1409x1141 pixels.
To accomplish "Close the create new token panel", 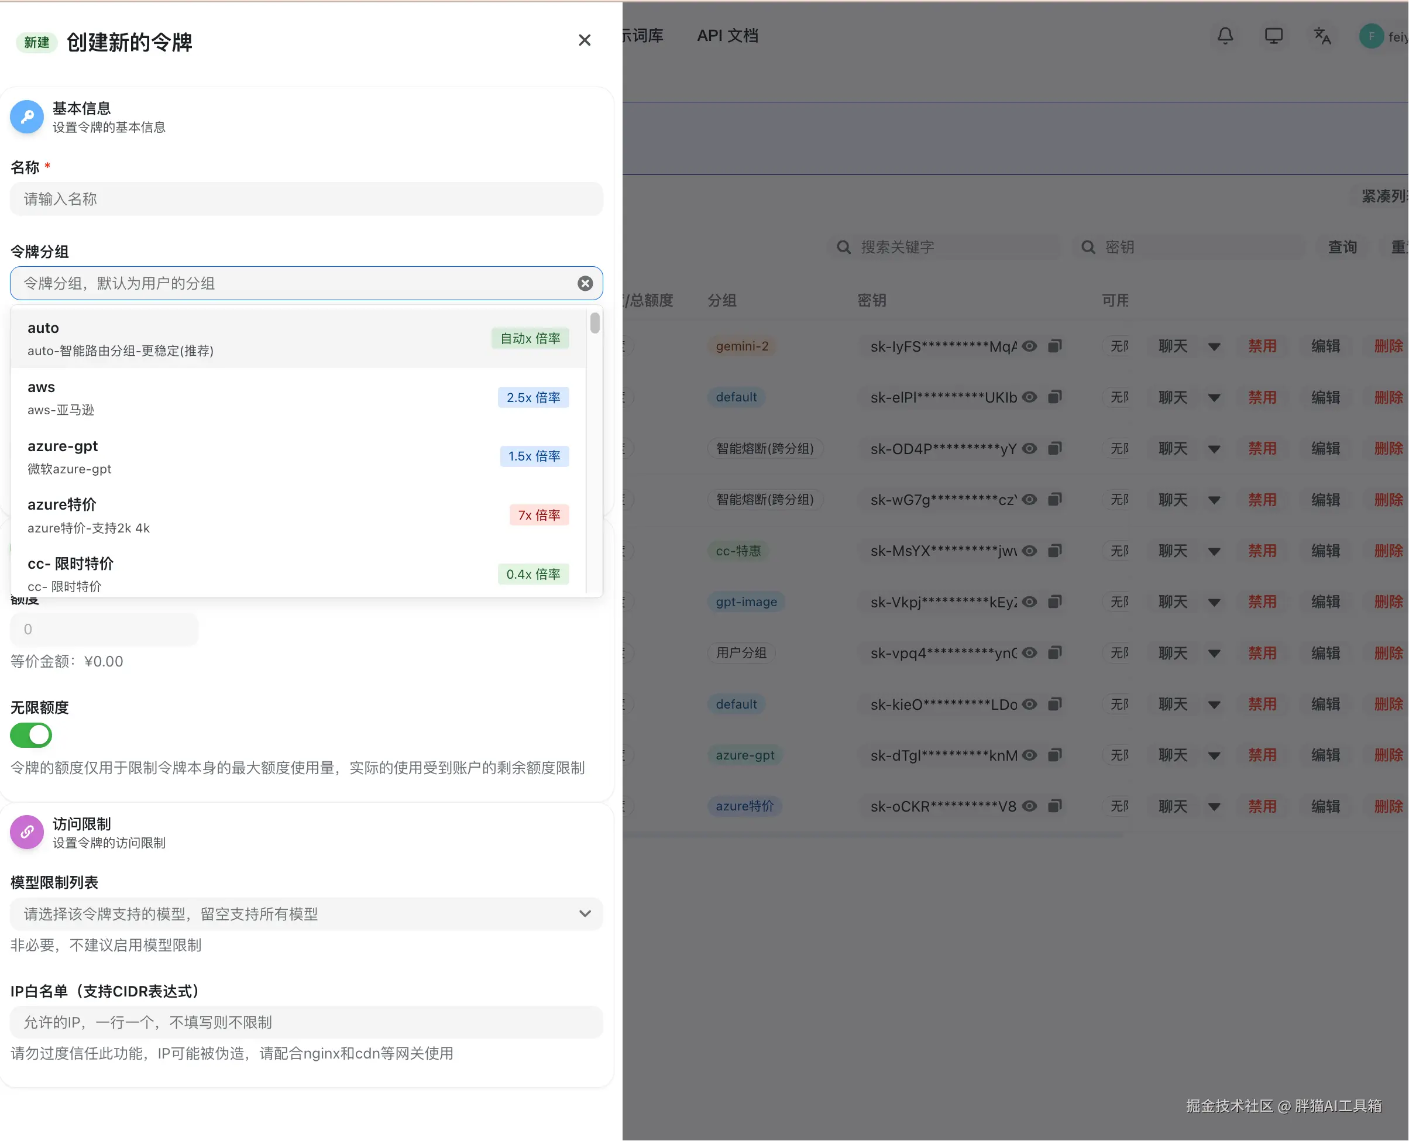I will tap(584, 40).
